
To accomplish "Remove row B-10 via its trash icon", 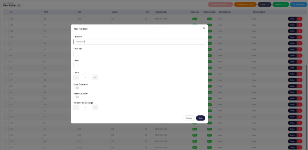I will [x=299, y=99].
